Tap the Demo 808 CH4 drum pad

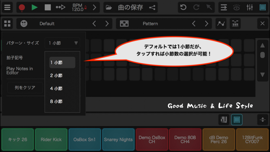point(185,139)
